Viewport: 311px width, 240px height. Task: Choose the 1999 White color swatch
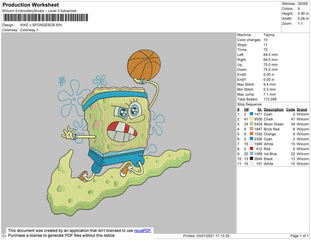[x=251, y=144]
